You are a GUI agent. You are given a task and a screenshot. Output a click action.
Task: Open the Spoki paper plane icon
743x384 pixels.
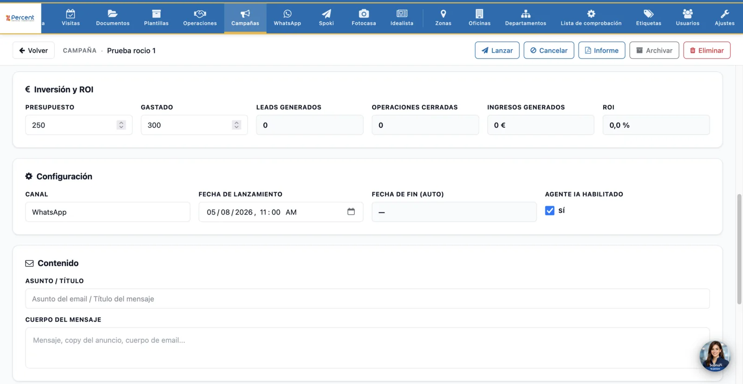click(x=326, y=14)
